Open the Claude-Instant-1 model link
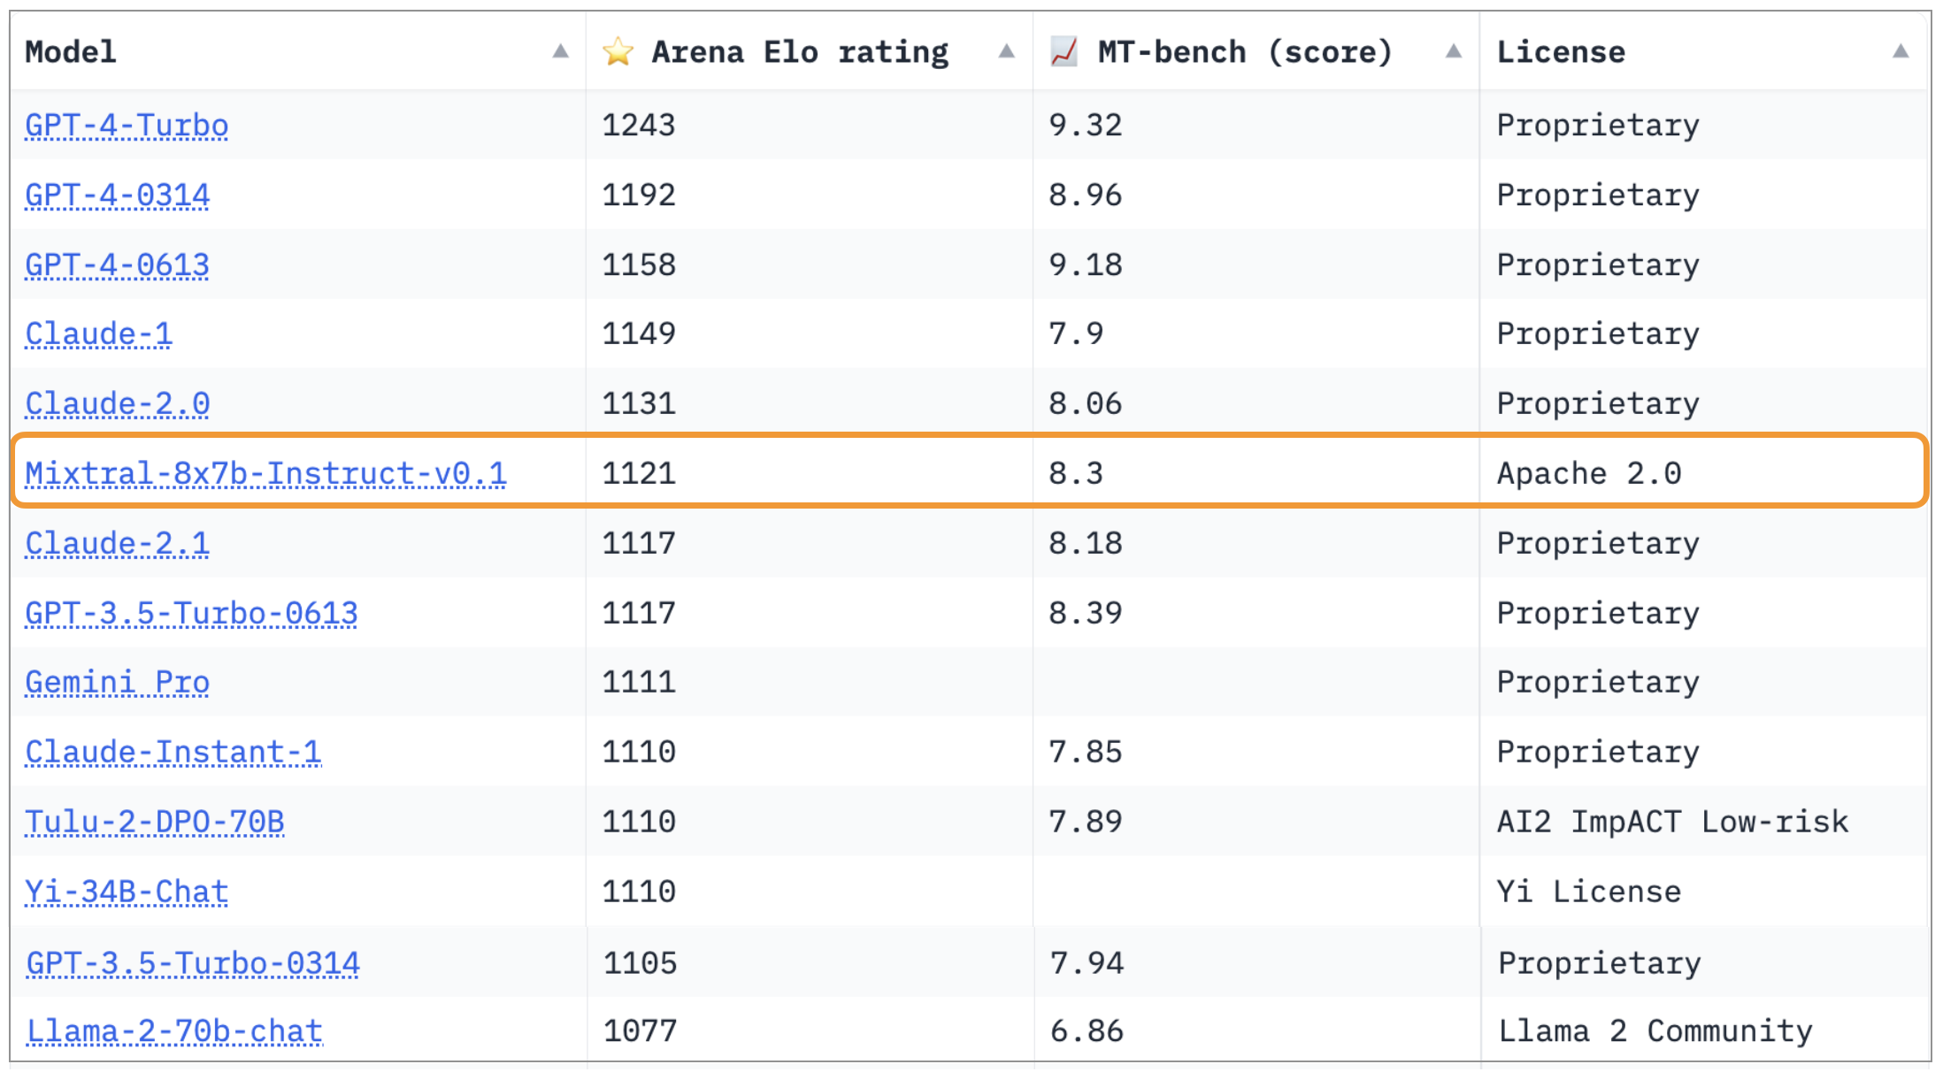 pyautogui.click(x=173, y=752)
